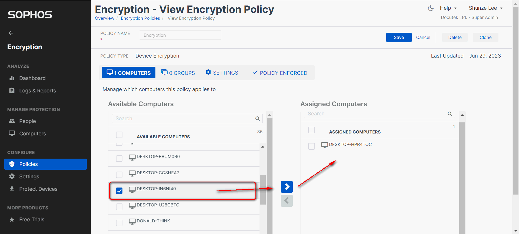This screenshot has height=234, width=519.
Task: Uncheck the DESKTOP-IN6NI40 checkbox
Action: point(119,191)
